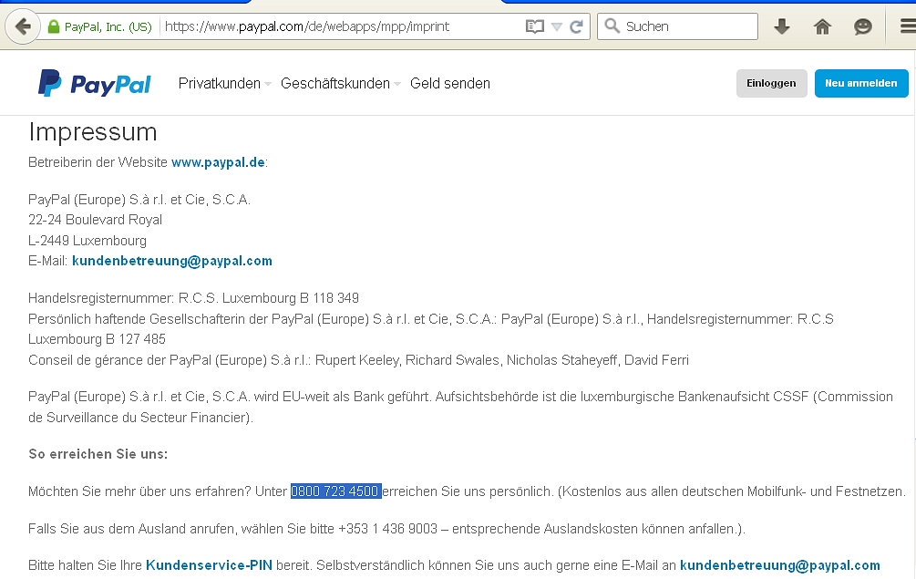
Task: Open the Geld senden menu item
Action: pos(450,84)
